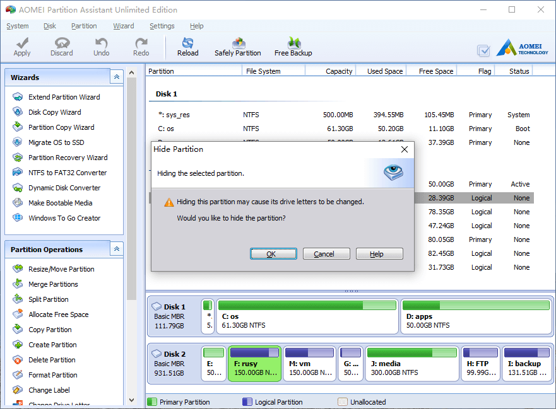Viewport: 556px width, 409px height.
Task: Select the C: os row in partition list
Action: 341,129
